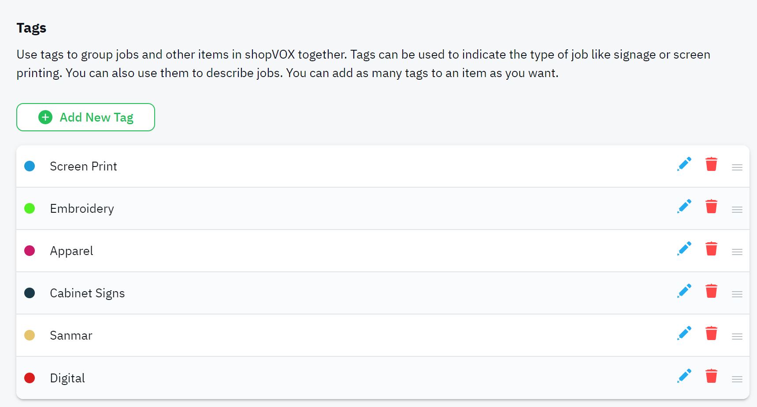Click the green plus icon in Add New Tag

point(45,117)
